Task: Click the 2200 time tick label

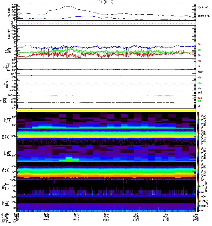Action: (196, 220)
